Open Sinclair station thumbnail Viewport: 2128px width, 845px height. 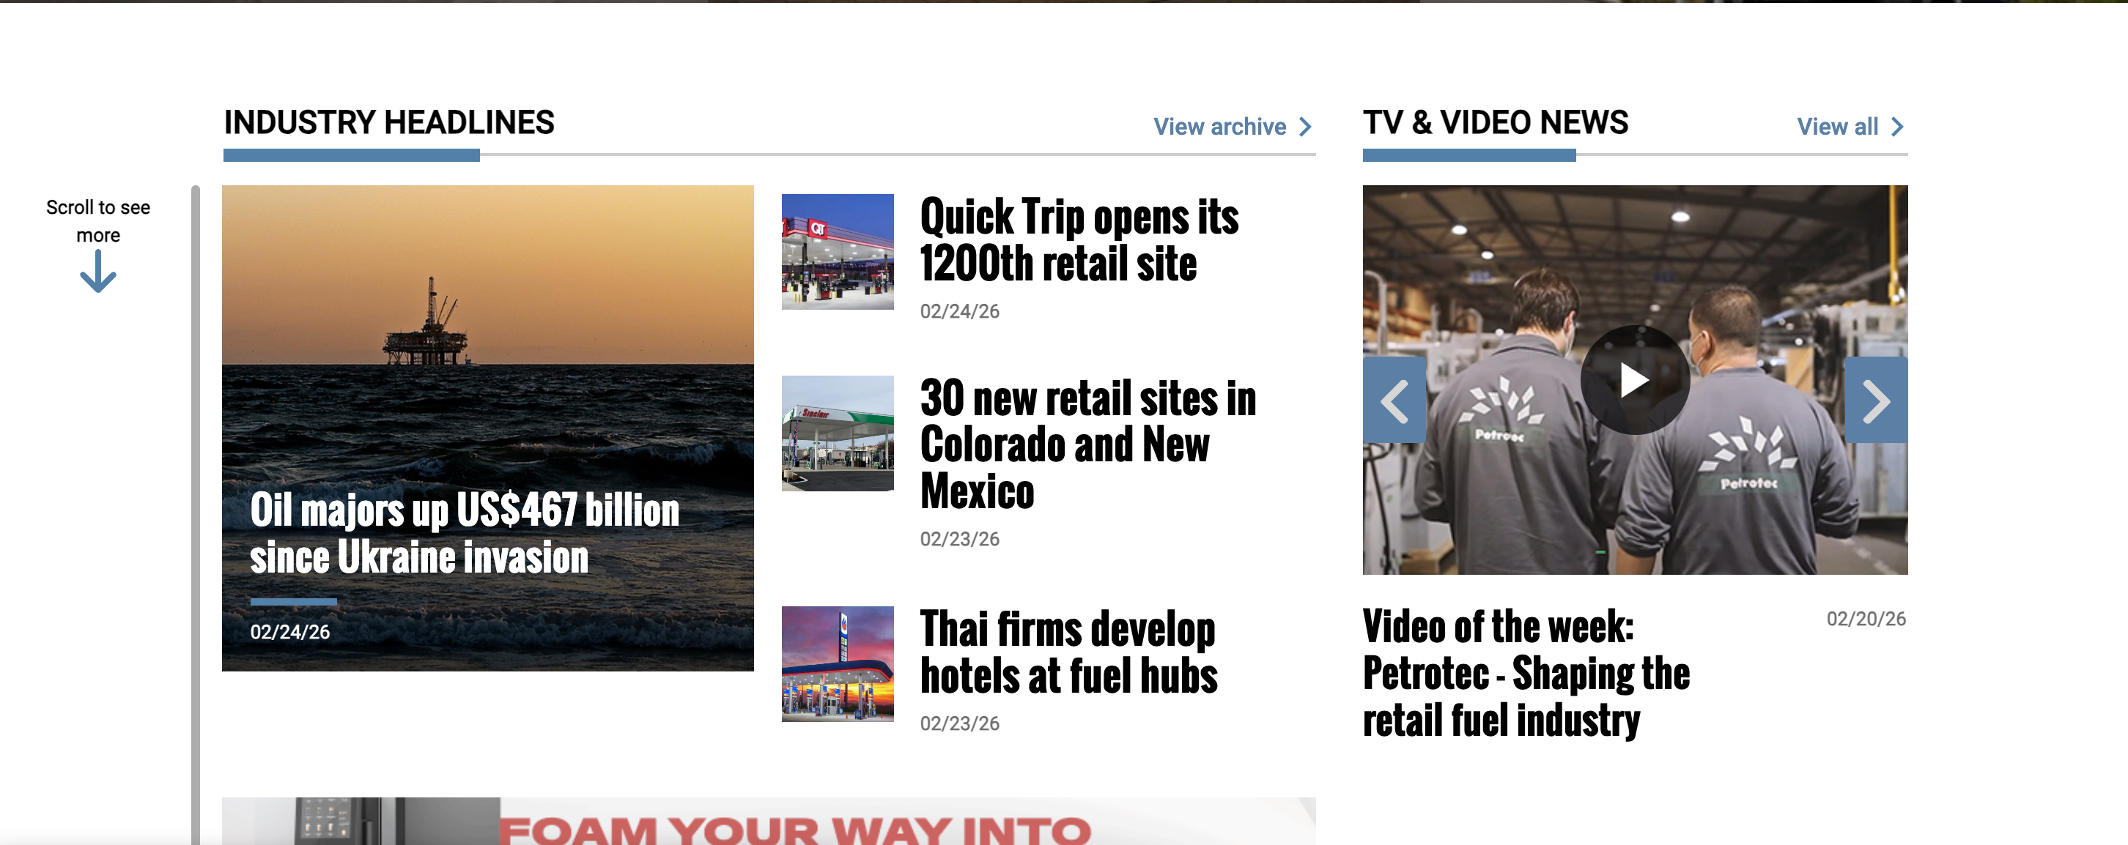(x=837, y=433)
